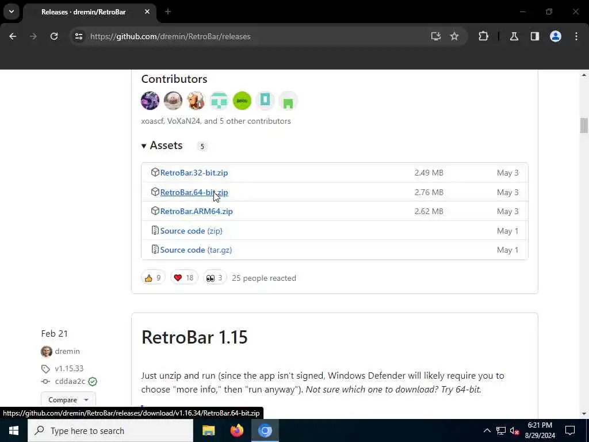Click the taskbar search box

pos(110,430)
